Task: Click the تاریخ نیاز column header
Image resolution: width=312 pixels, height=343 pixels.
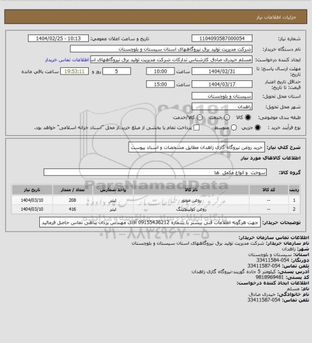Action: pos(32,190)
